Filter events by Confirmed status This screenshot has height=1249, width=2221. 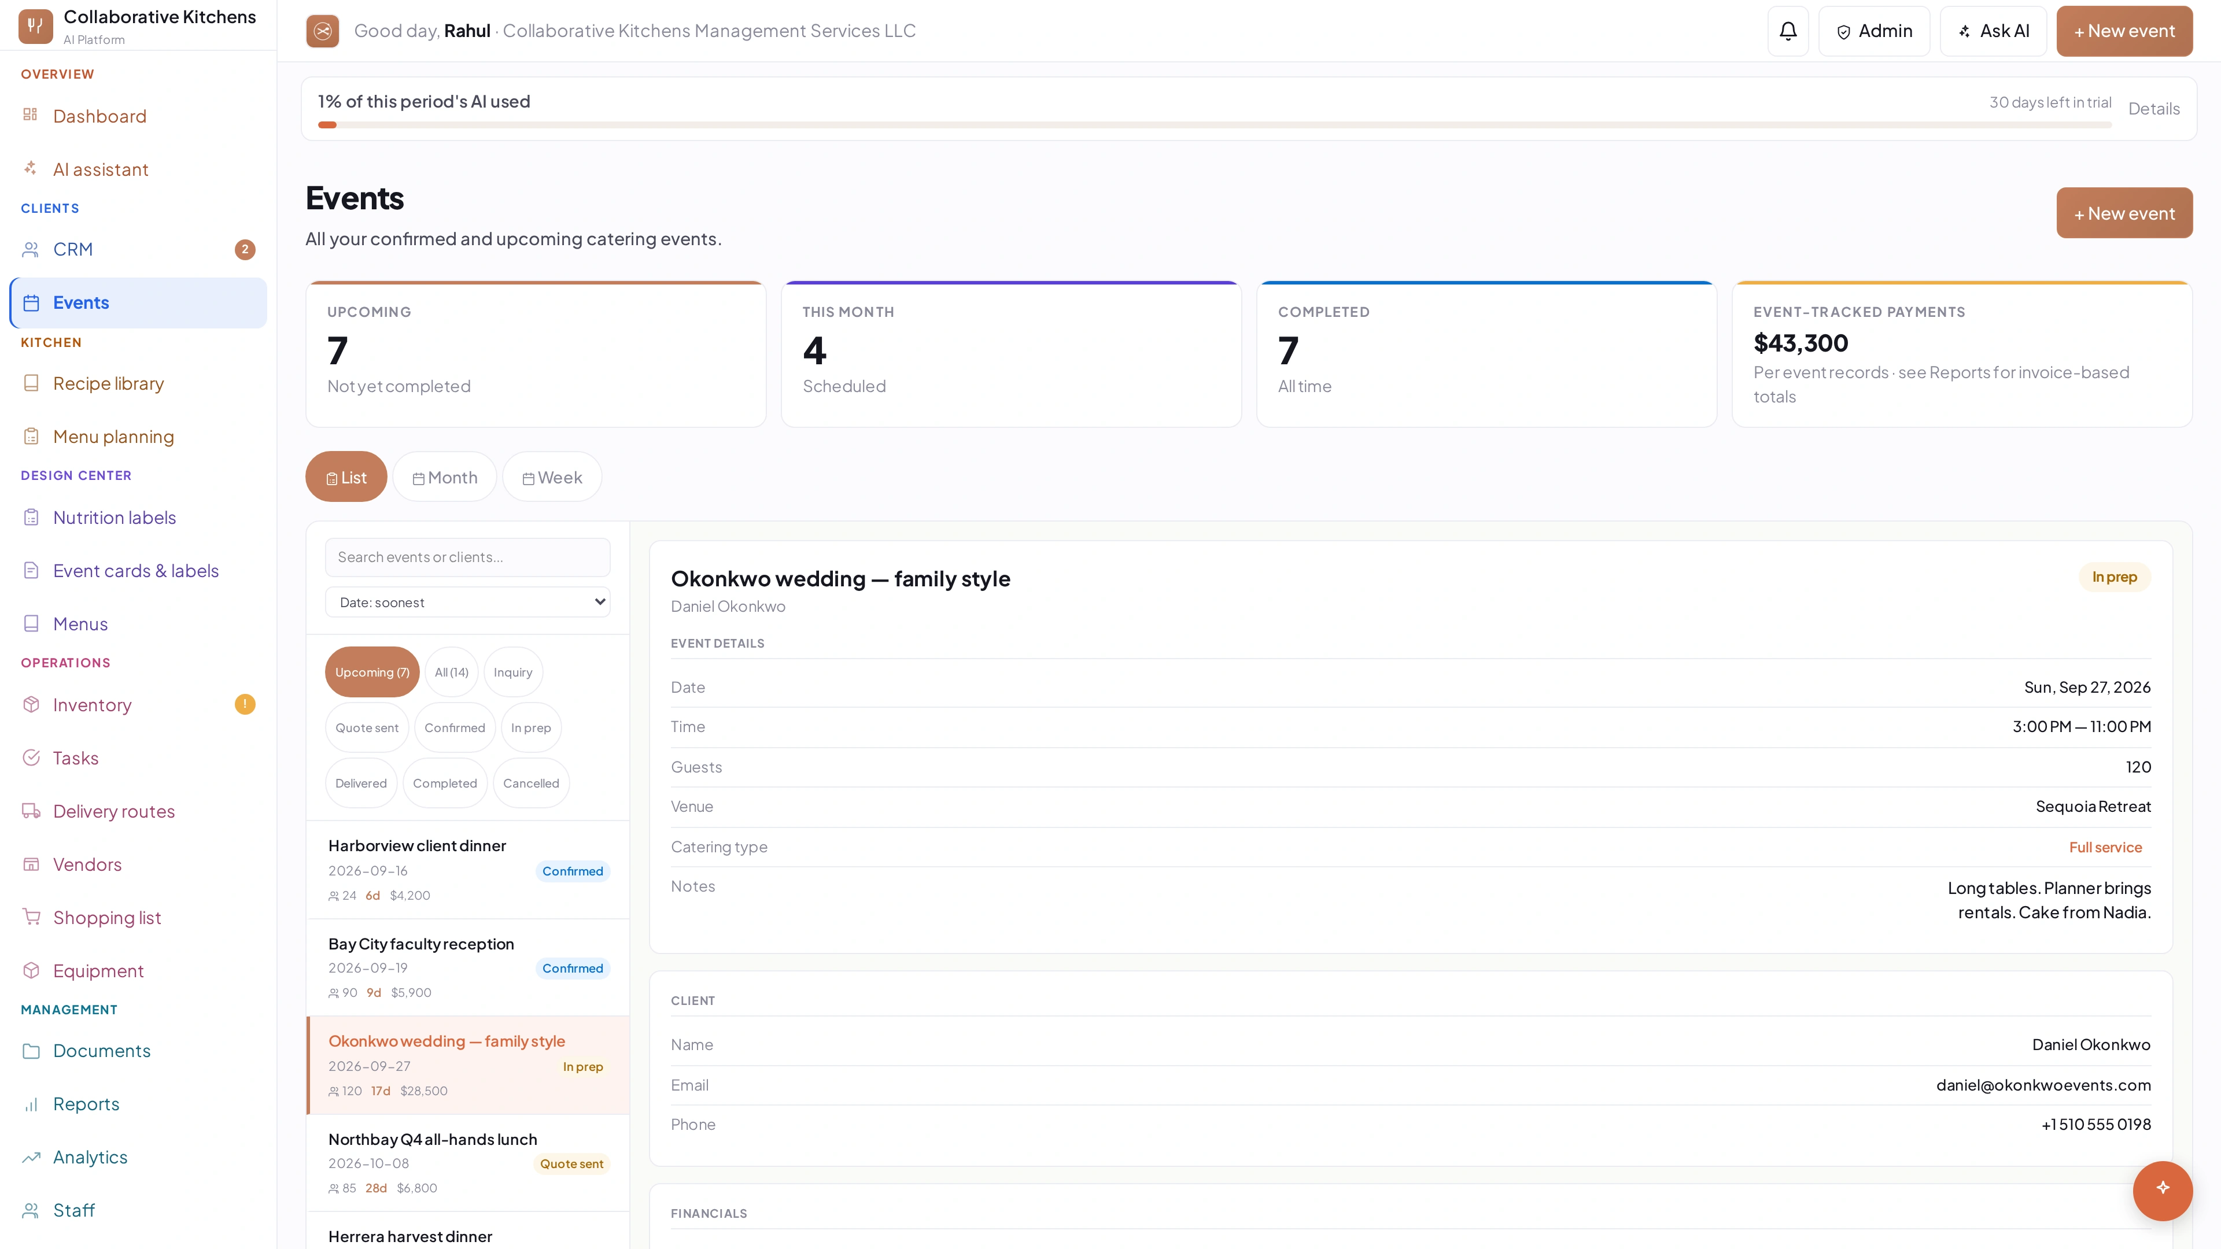(455, 727)
